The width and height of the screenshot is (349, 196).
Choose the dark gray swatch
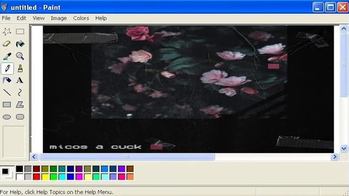point(28,169)
